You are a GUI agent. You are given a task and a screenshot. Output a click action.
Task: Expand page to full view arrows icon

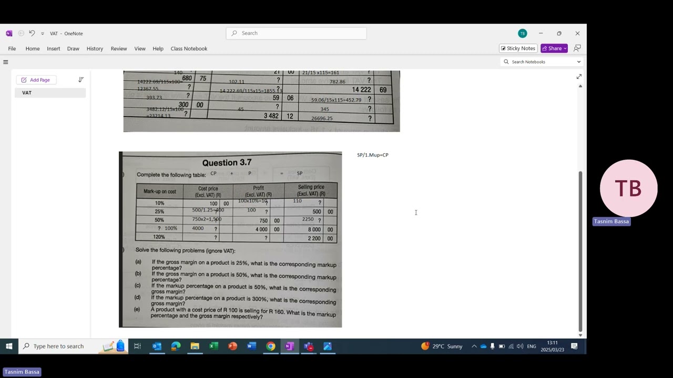tap(579, 77)
